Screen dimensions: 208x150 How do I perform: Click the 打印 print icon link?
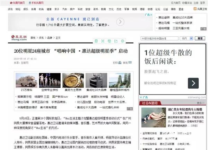117,63
